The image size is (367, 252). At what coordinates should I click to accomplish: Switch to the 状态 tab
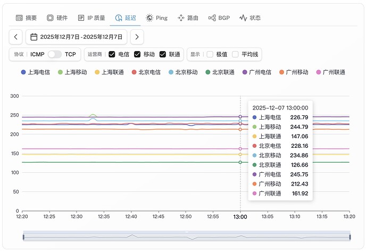pos(250,18)
